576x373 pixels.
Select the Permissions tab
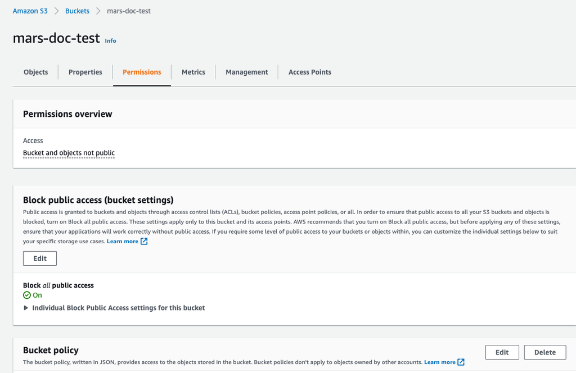coord(141,72)
